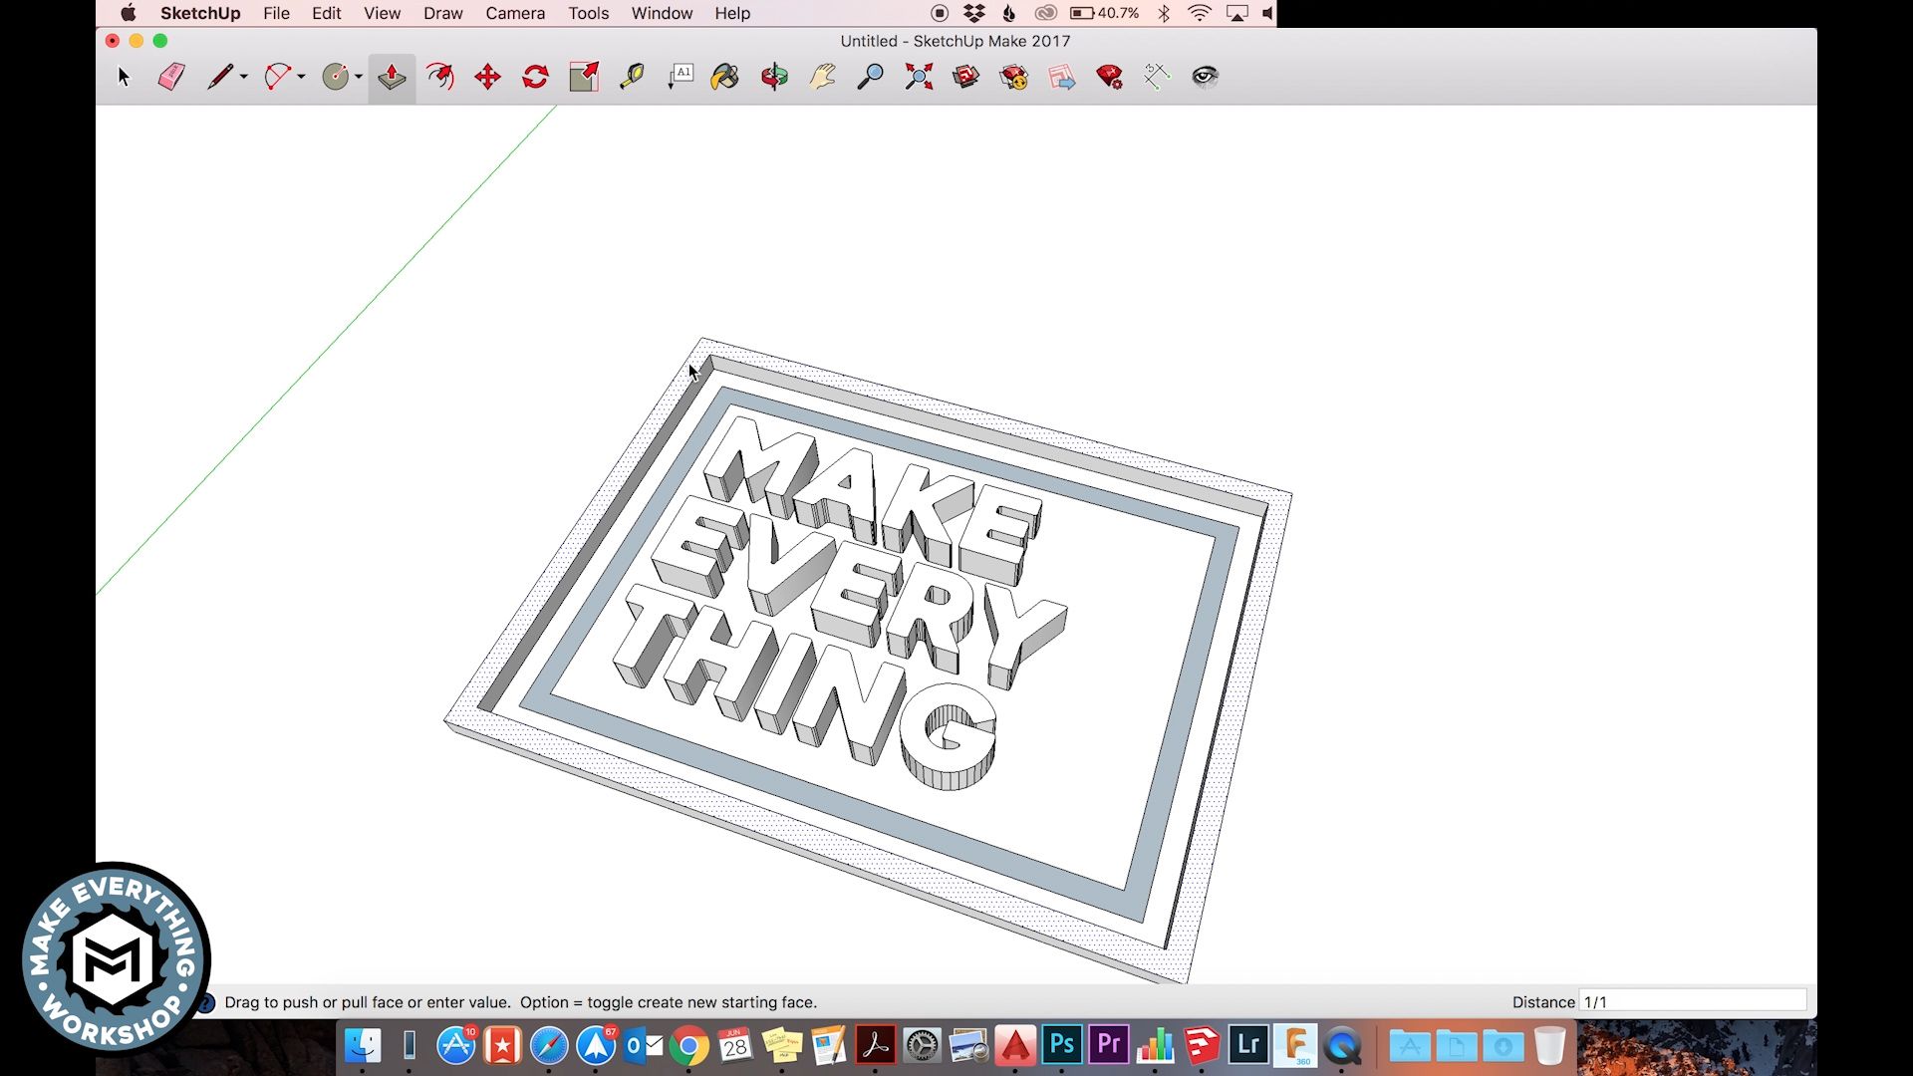Select the Eraser tool
This screenshot has height=1076, width=1913.
coord(170,76)
